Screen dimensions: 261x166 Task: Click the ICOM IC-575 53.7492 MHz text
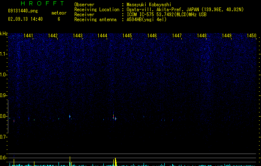coord(167,15)
